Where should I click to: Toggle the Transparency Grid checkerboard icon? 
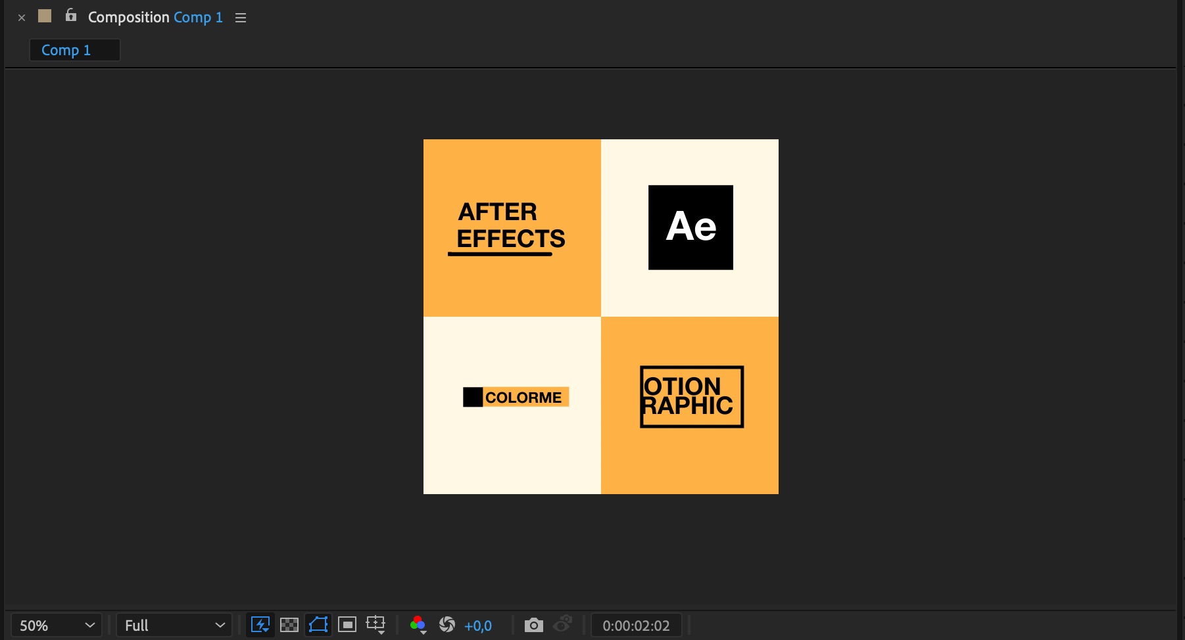(289, 624)
